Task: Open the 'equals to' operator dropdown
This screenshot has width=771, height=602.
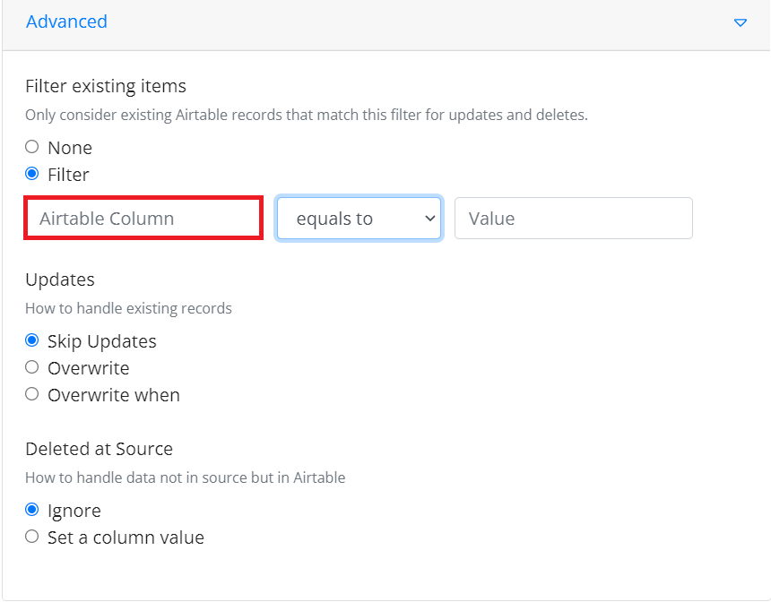Action: click(359, 219)
